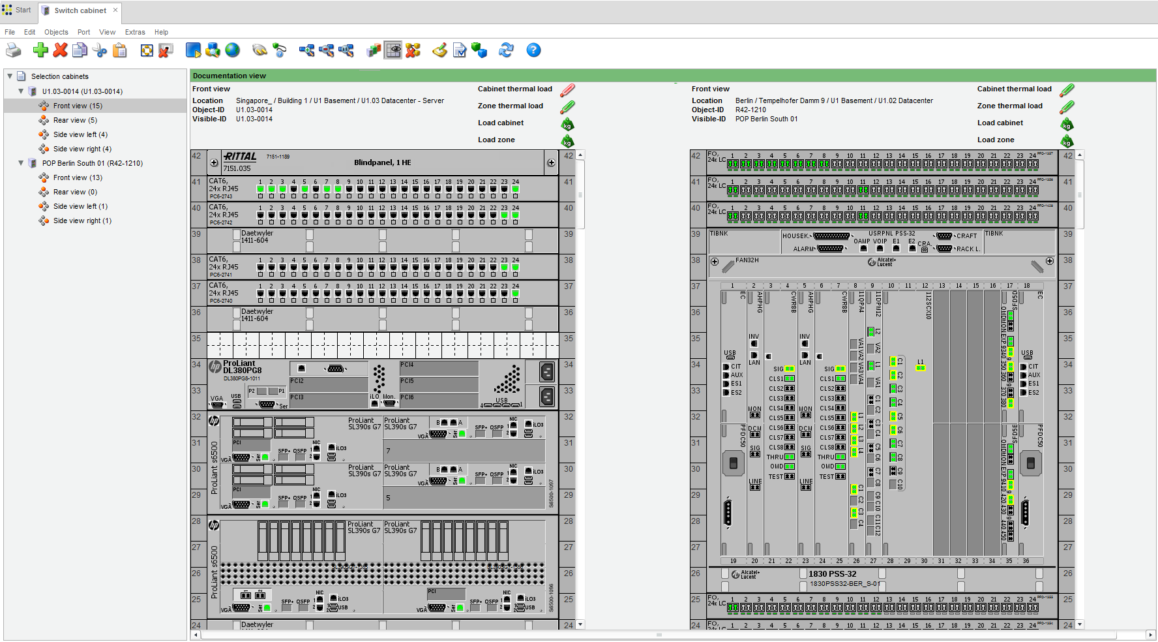The width and height of the screenshot is (1158, 642).
Task: Click the blue help question mark icon
Action: click(x=533, y=50)
